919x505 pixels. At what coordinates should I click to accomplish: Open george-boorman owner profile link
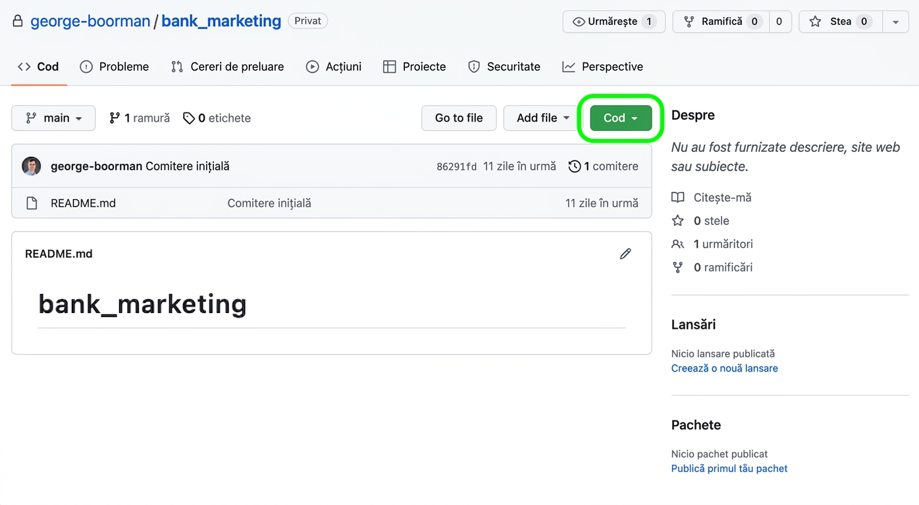(x=90, y=21)
